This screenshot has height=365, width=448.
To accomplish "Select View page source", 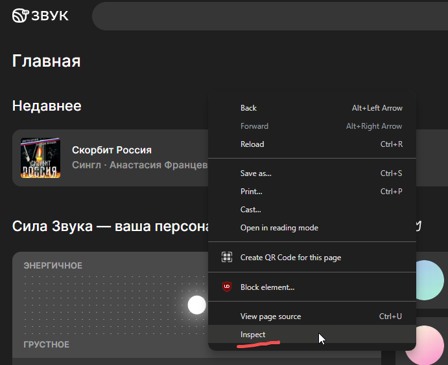I will (x=312, y=316).
